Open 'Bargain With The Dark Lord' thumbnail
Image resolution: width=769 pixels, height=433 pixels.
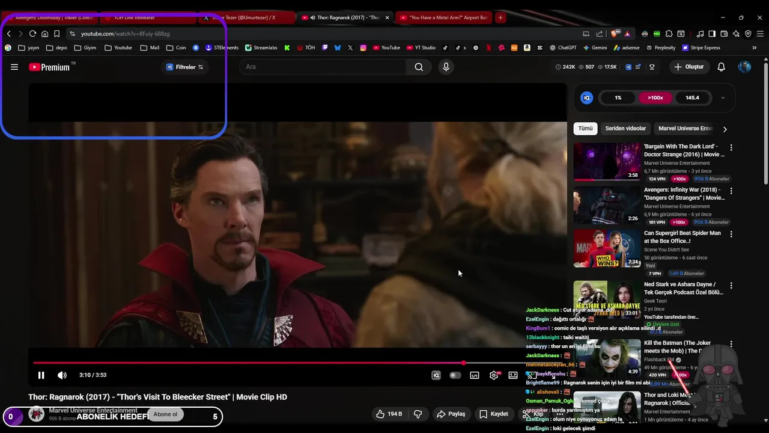click(607, 161)
